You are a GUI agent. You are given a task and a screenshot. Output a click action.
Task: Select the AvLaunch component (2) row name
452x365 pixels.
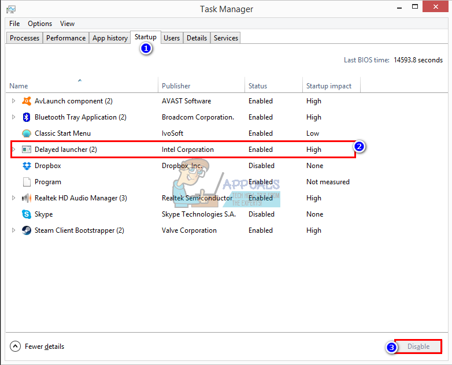73,101
